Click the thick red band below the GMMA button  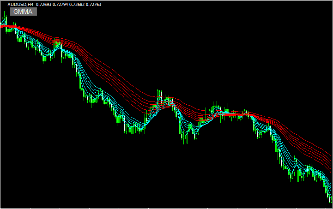[x=9, y=27]
